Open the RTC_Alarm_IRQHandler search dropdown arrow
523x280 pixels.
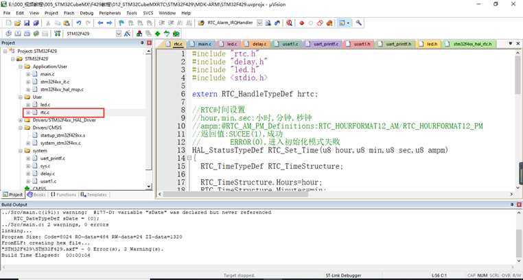pos(259,23)
